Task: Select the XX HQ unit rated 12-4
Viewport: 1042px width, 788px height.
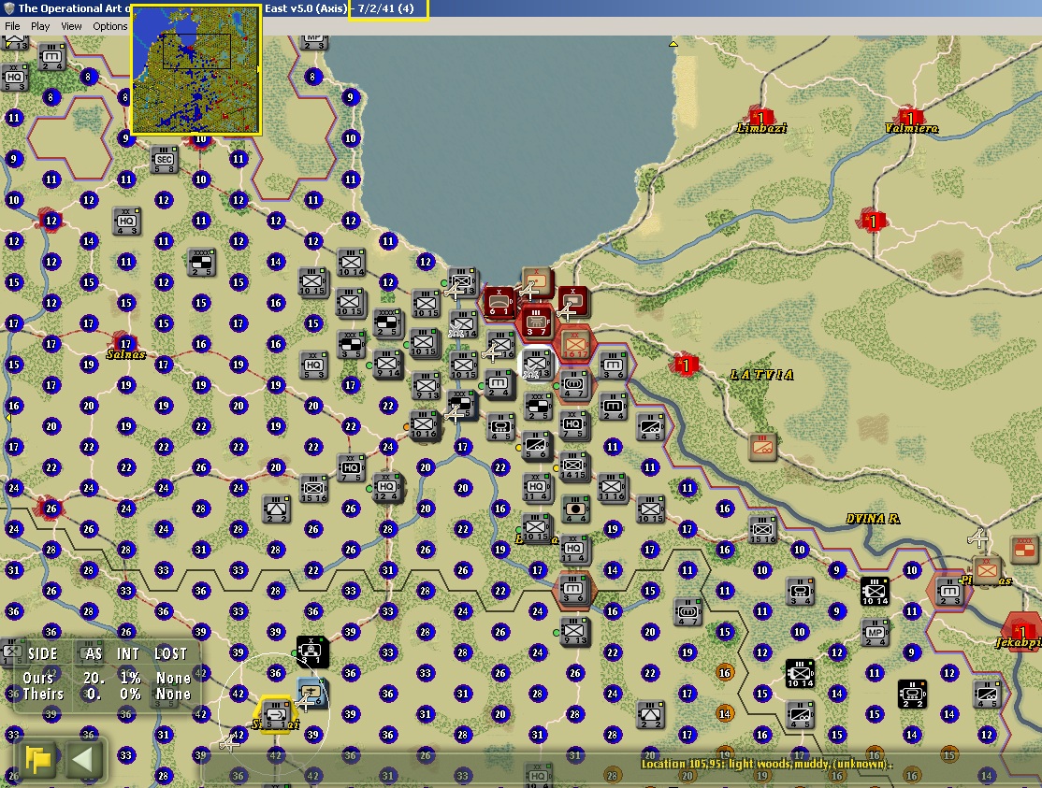Action: [x=386, y=488]
